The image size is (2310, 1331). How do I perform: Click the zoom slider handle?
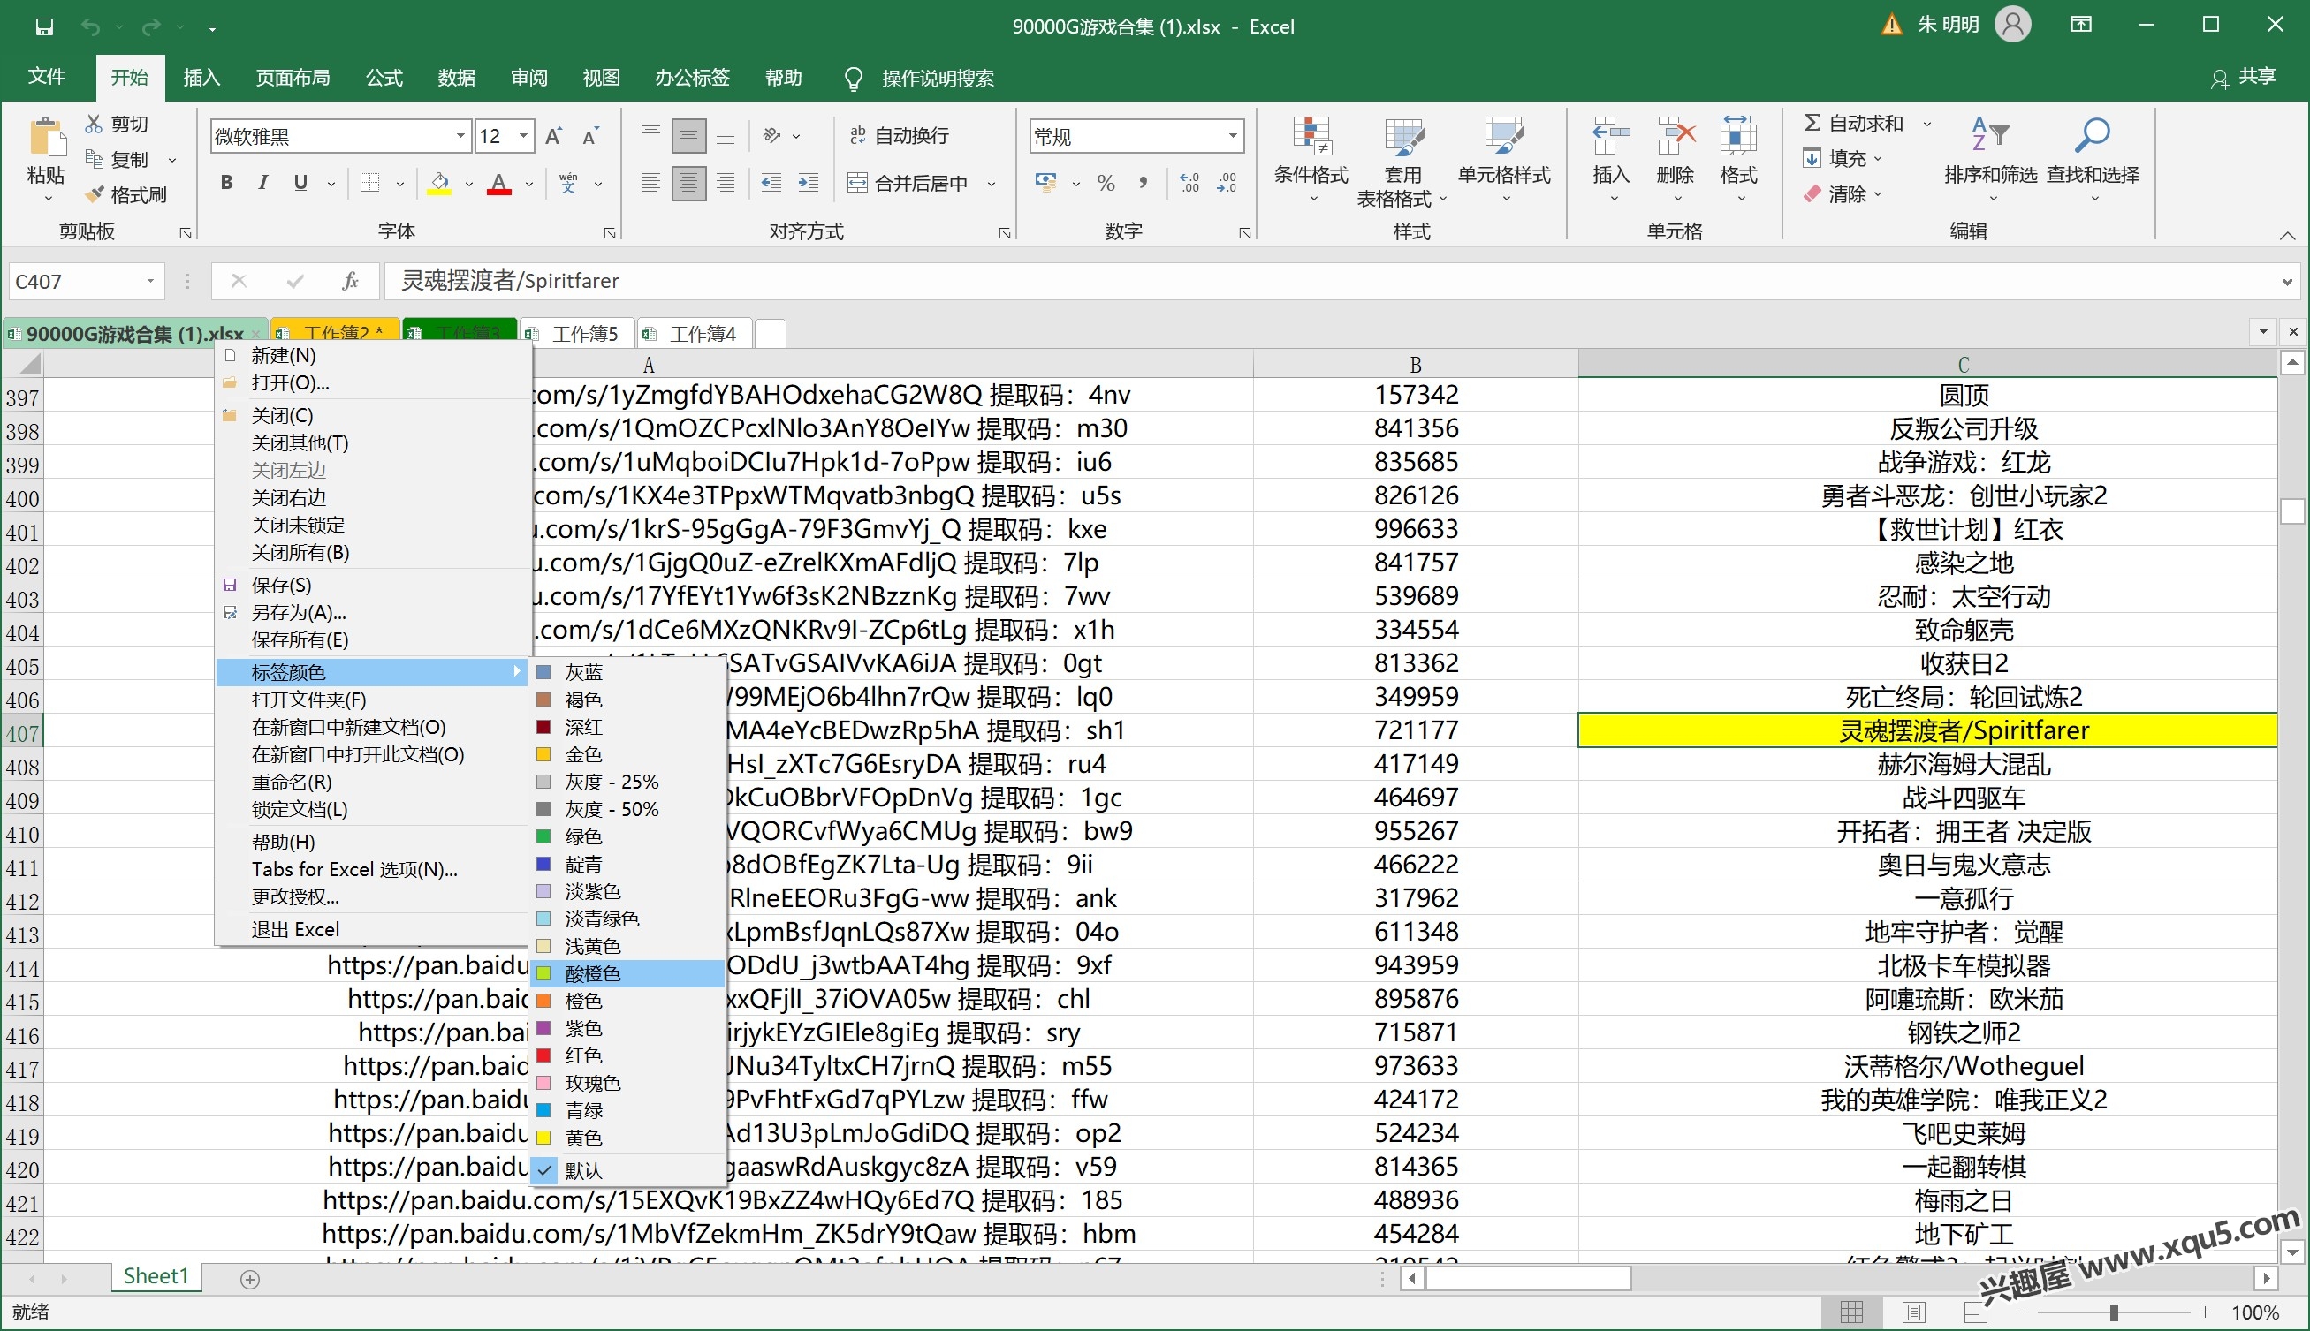pos(2115,1312)
